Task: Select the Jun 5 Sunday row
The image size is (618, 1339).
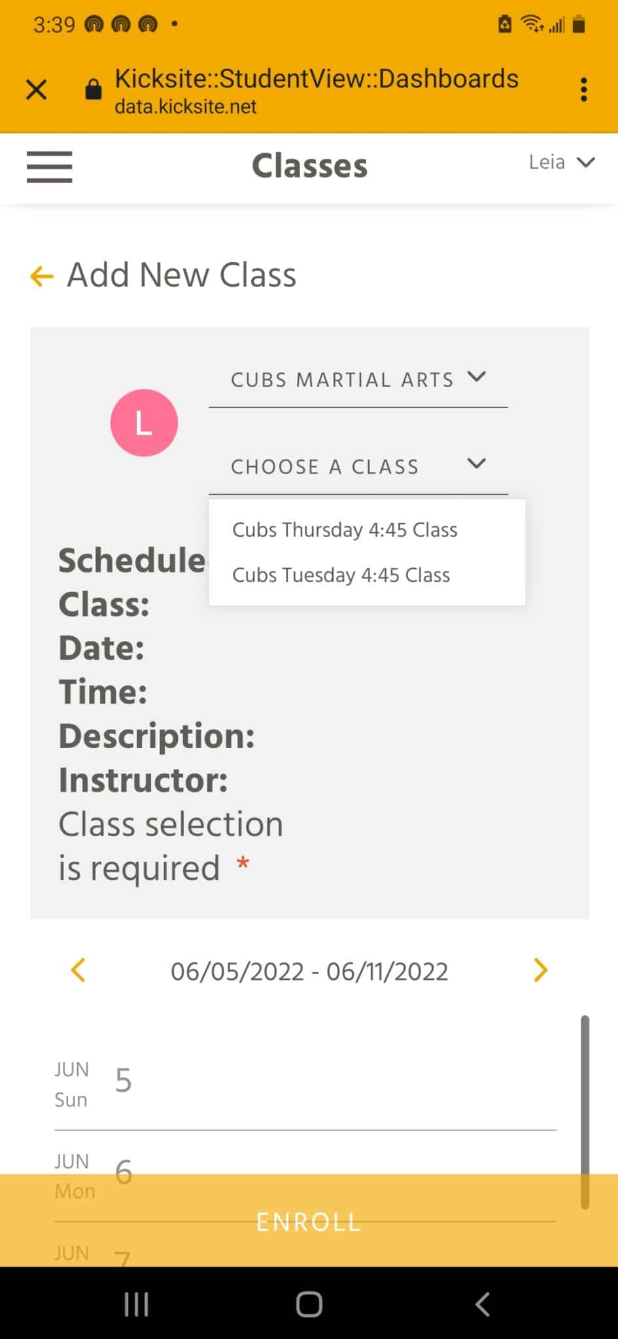Action: [305, 1083]
